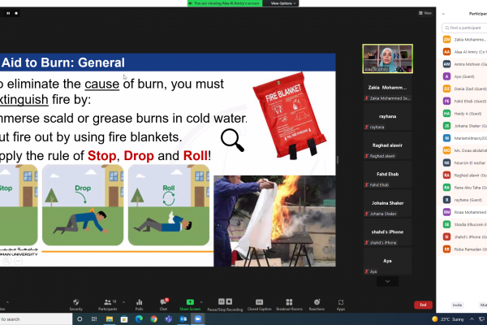This screenshot has width=487, height=325.
Task: Click the green Share Screen icon
Action: pyautogui.click(x=190, y=303)
